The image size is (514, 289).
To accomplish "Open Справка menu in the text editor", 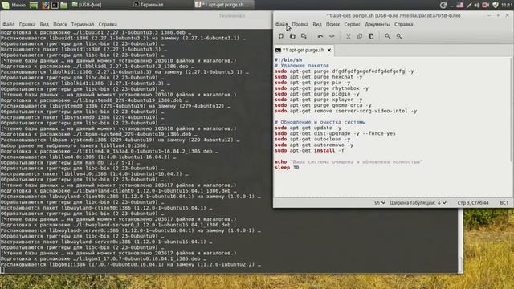I will click(x=403, y=24).
